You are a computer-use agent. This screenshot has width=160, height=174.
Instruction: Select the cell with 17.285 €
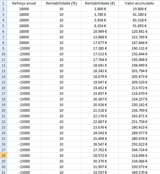[x=100, y=48]
